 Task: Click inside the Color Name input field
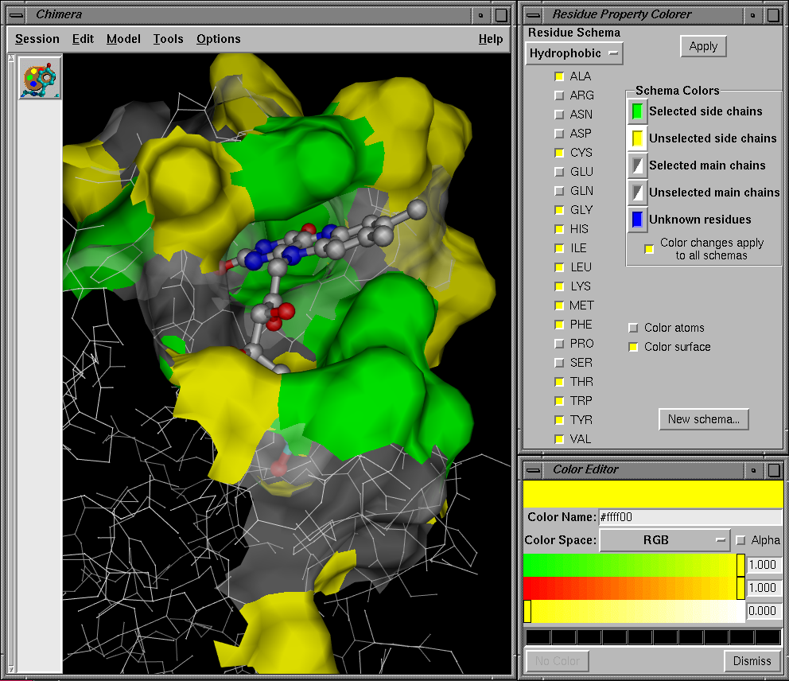692,517
